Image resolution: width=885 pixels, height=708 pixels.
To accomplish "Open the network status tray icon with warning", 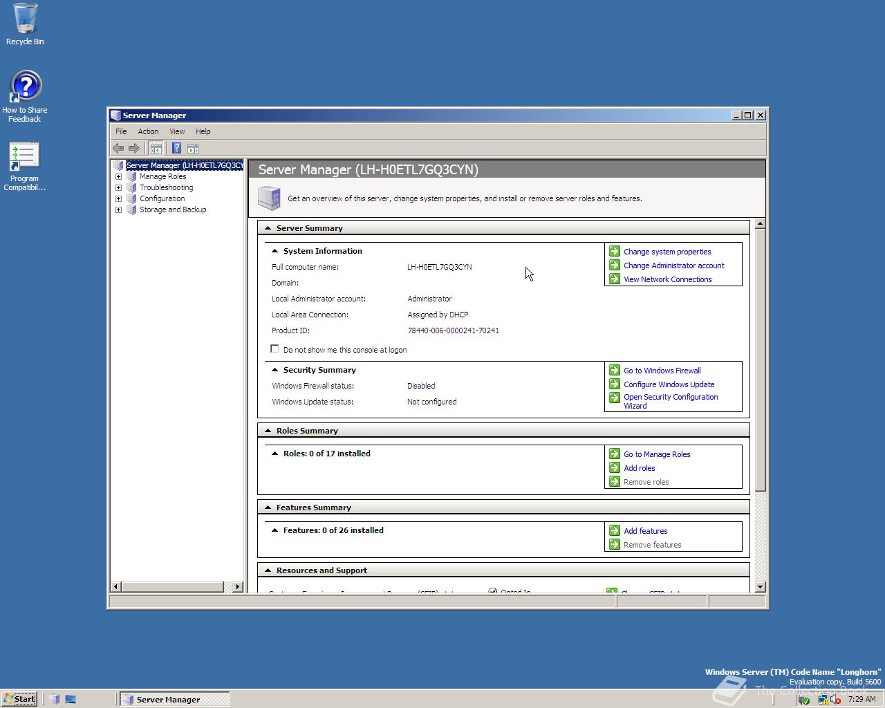I will coord(823,699).
